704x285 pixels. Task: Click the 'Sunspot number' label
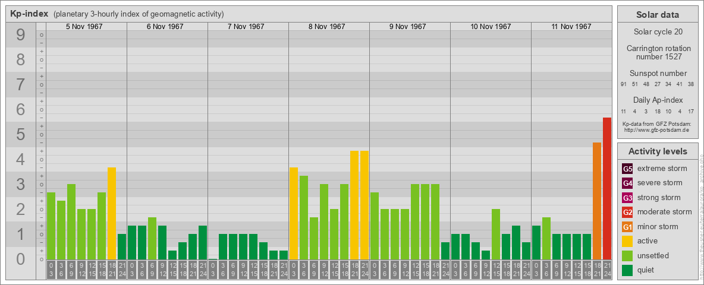click(x=658, y=74)
